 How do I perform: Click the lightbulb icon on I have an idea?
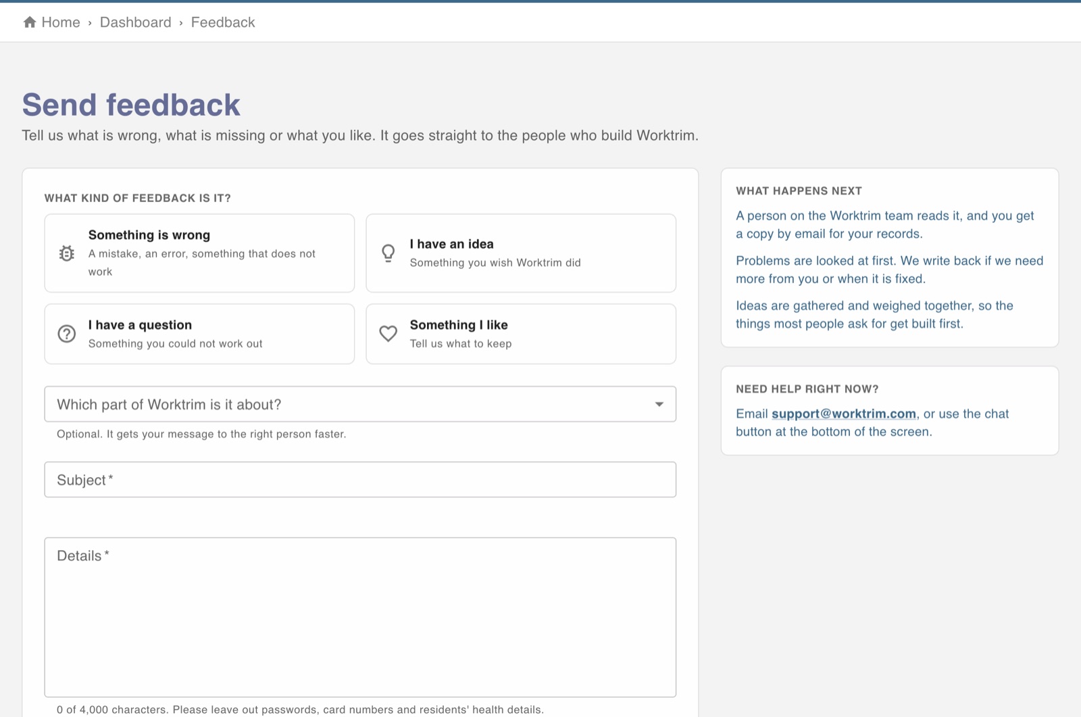click(388, 253)
